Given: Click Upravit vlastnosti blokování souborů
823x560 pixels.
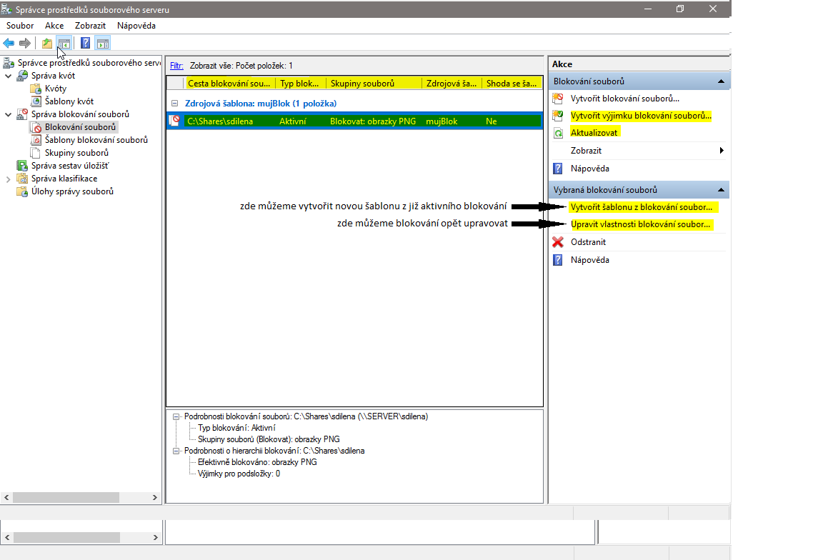Looking at the screenshot, I should (x=641, y=224).
